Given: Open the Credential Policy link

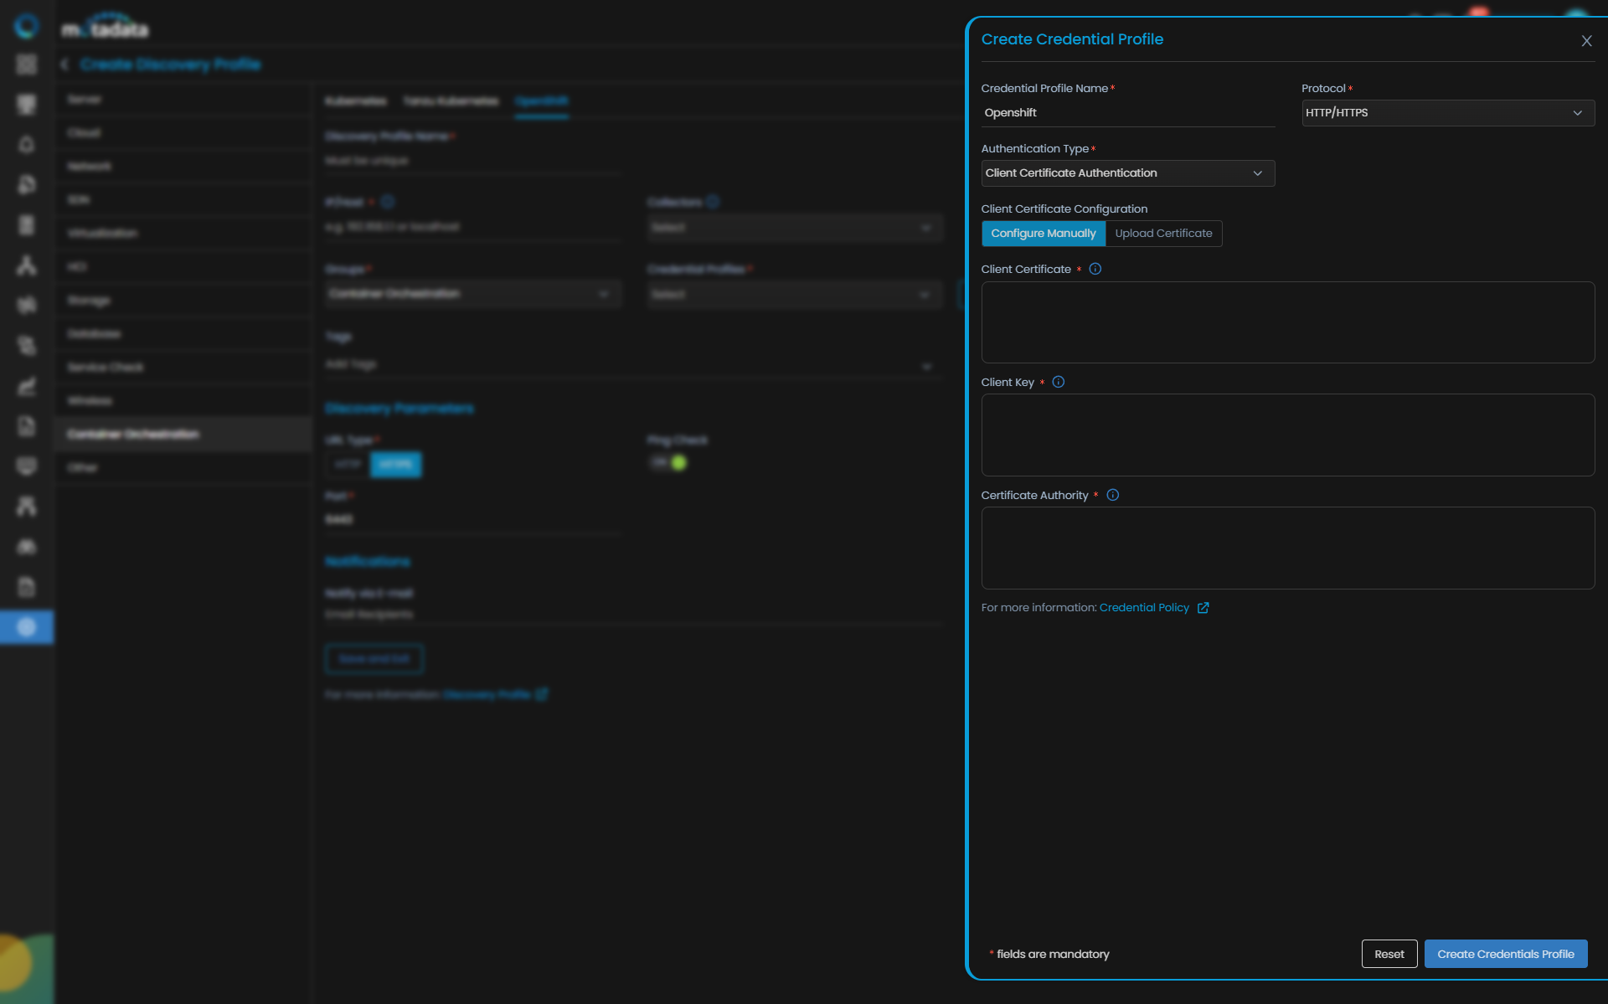Looking at the screenshot, I should pyautogui.click(x=1143, y=608).
